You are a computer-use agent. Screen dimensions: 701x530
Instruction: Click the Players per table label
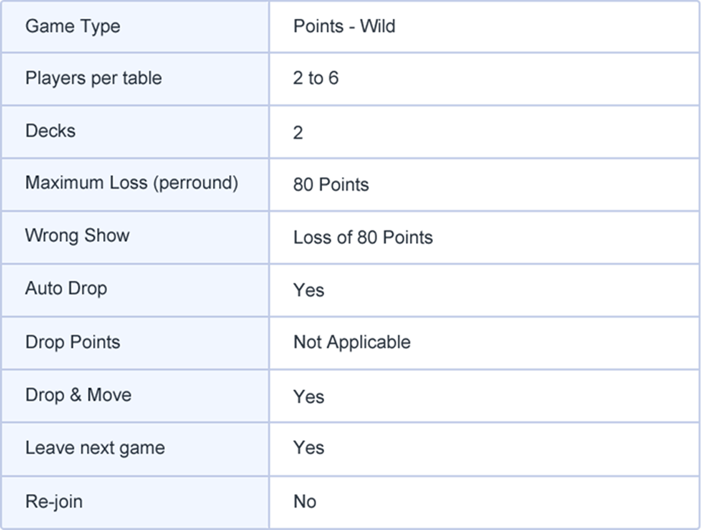94,79
